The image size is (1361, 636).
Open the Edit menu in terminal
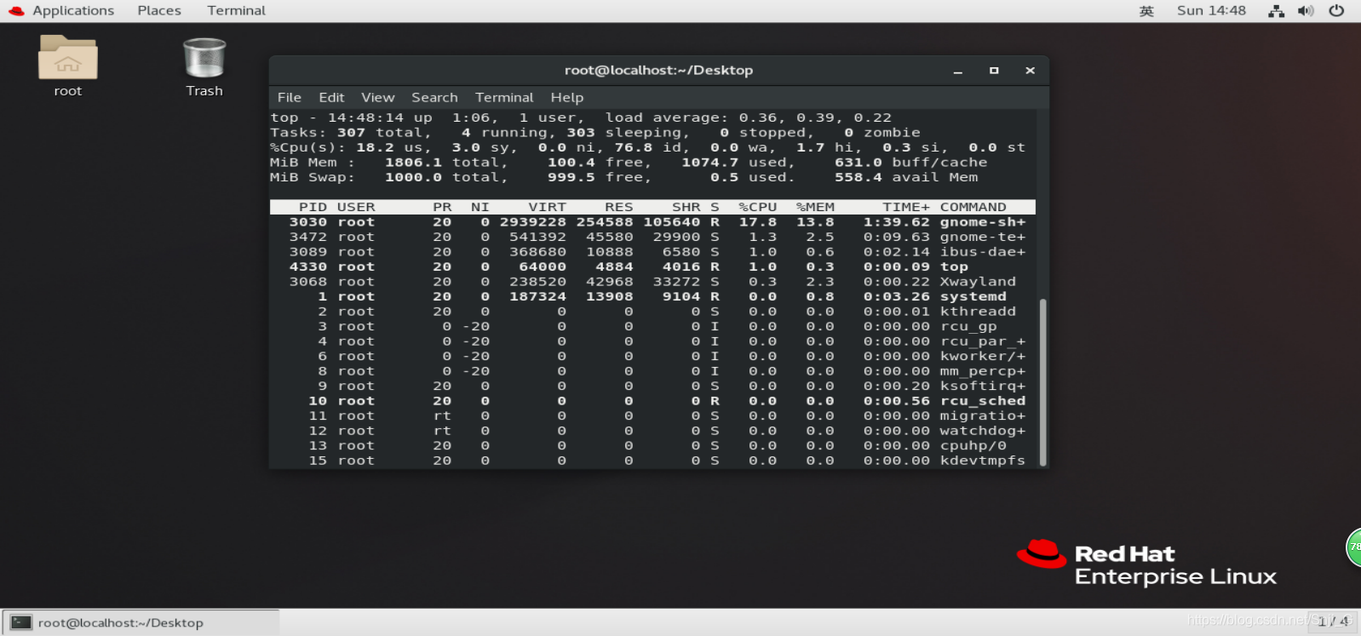tap(331, 98)
